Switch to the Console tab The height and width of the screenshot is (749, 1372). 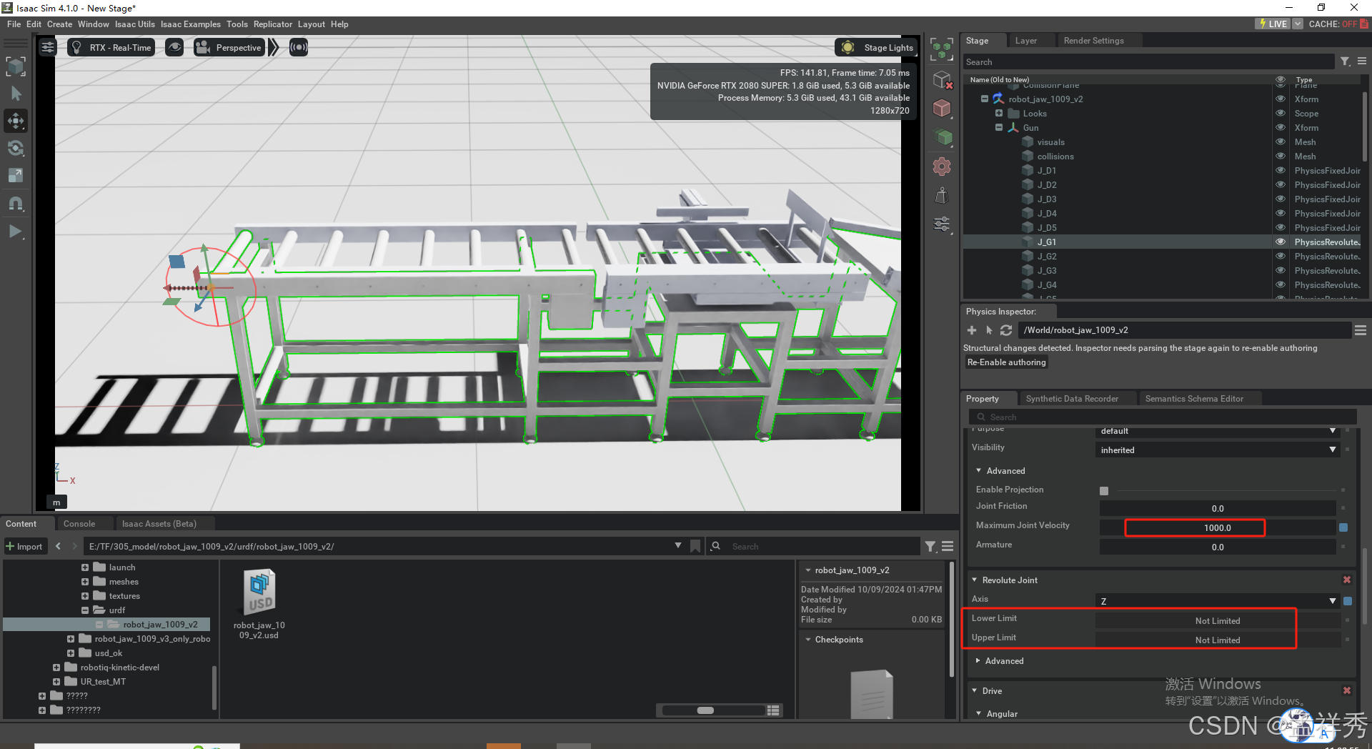coord(79,524)
